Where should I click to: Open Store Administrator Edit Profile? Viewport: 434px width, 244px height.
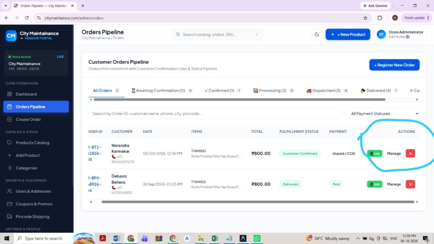[400, 34]
